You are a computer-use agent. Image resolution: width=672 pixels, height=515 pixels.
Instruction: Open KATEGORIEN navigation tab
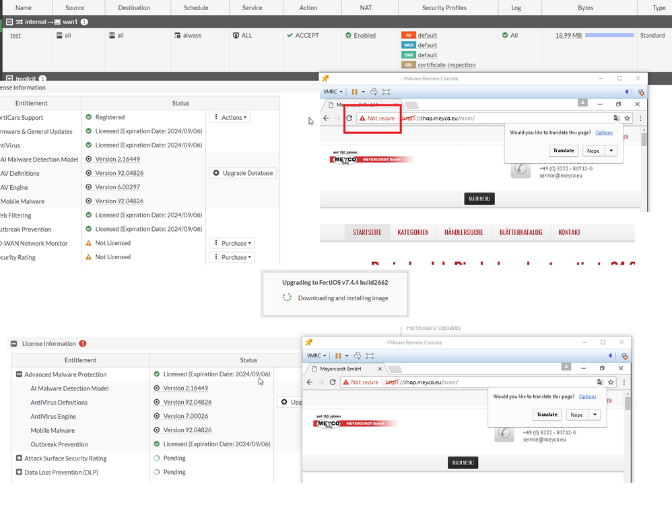pyautogui.click(x=413, y=232)
